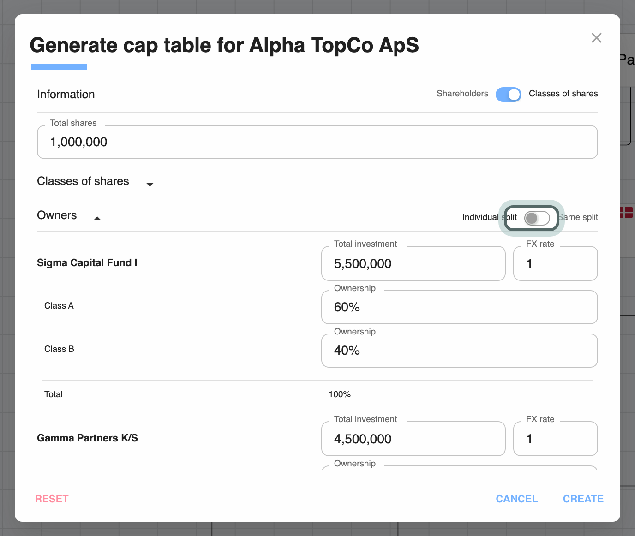Expand the Classes of shares section
Viewport: 635px width, 536px height.
point(150,185)
